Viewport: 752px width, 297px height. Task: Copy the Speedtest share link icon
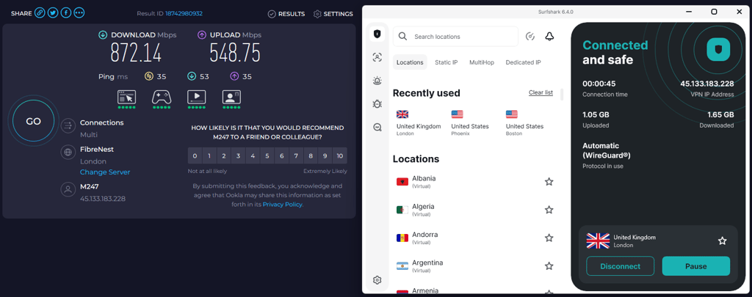point(40,13)
